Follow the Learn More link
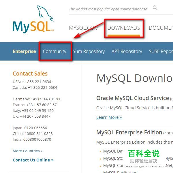 click(109, 117)
